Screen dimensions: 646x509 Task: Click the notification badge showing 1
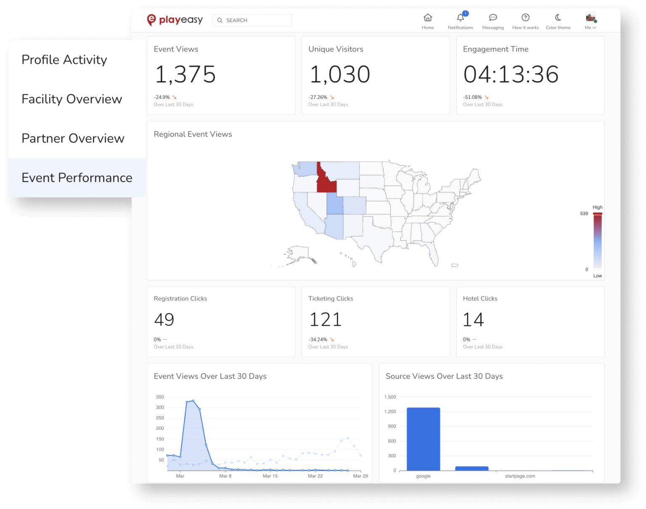(465, 13)
